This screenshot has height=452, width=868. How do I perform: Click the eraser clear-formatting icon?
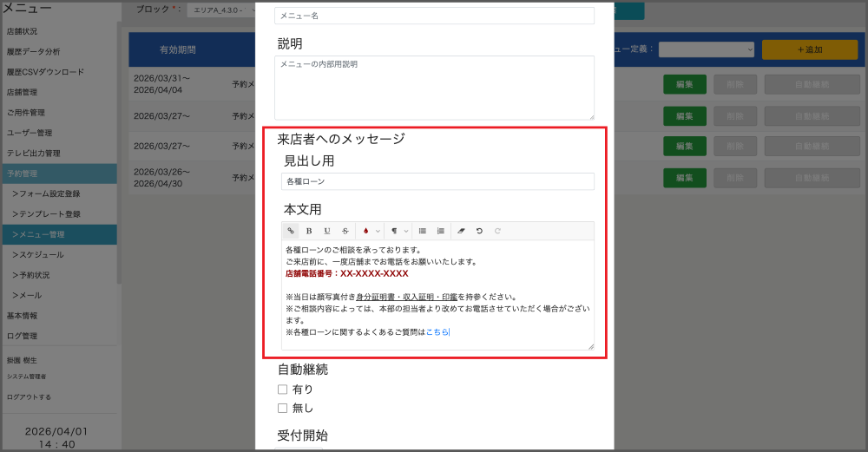(x=461, y=231)
